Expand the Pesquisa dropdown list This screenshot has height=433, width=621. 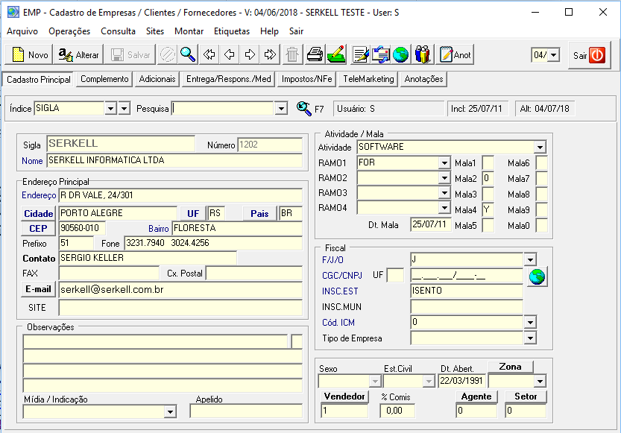coord(281,109)
